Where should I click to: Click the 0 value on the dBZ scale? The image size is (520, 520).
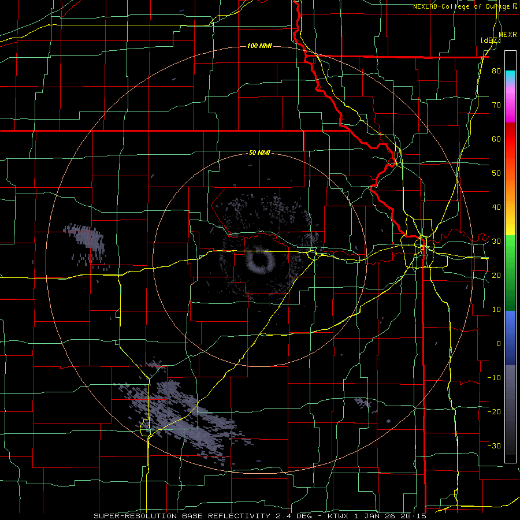[499, 344]
